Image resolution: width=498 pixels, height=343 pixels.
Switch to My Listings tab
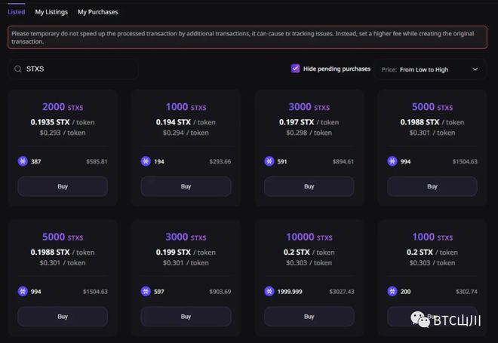51,12
